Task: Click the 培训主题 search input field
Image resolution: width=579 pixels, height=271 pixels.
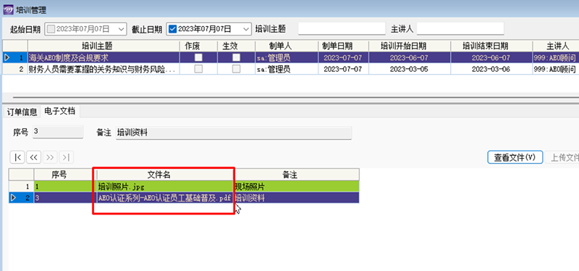Action: 342,29
